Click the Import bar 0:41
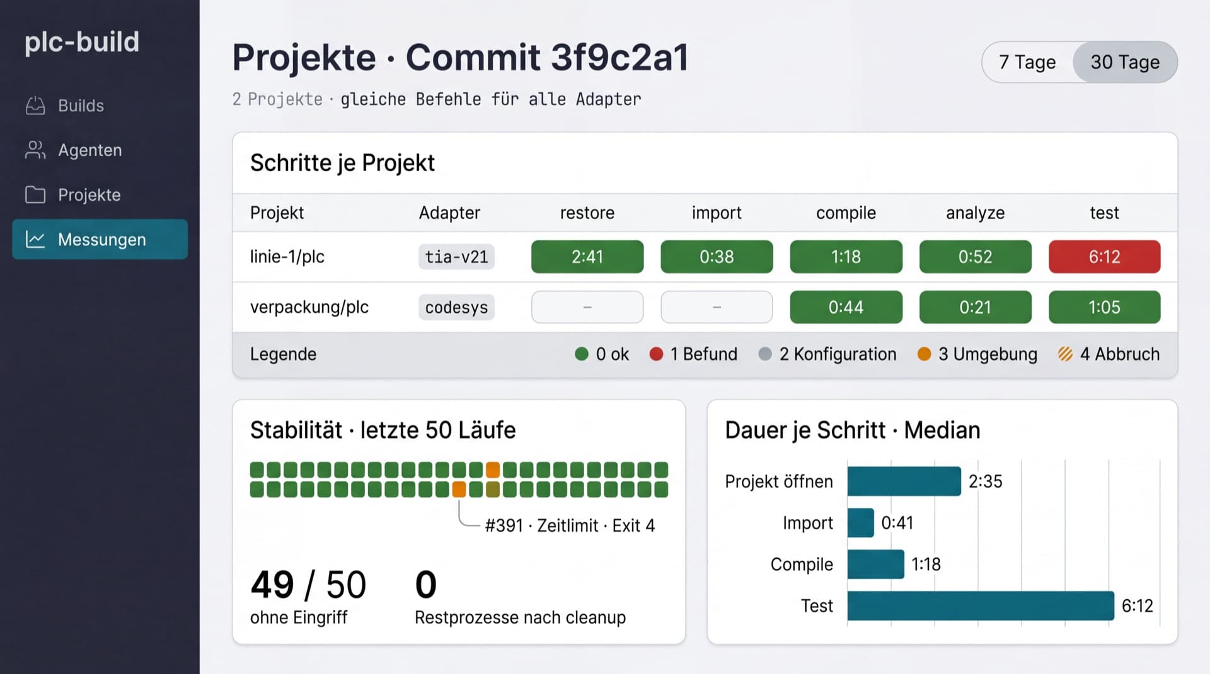1210x674 pixels. coord(860,523)
